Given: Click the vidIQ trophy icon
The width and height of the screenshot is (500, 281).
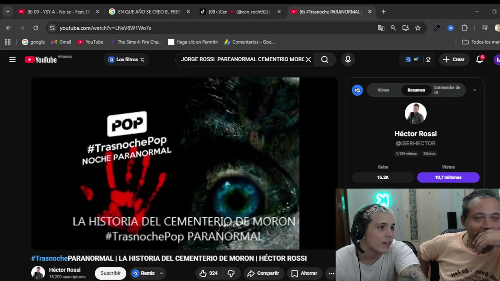Looking at the screenshot, I should click(428, 59).
